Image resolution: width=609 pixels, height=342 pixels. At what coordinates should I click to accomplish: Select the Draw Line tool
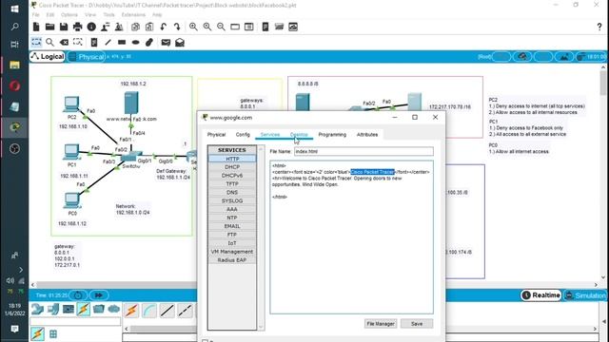click(108, 42)
